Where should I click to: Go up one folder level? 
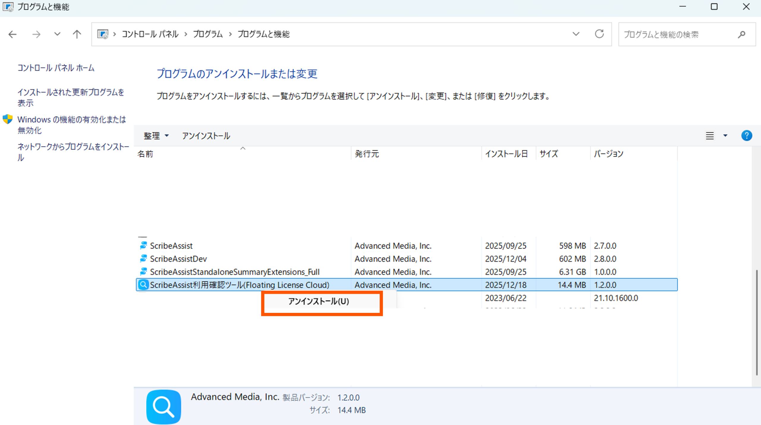coord(77,34)
